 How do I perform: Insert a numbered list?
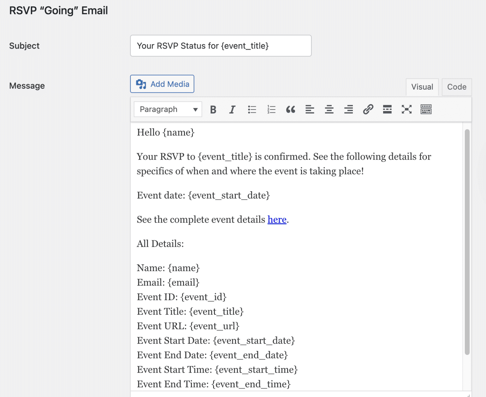pos(271,110)
